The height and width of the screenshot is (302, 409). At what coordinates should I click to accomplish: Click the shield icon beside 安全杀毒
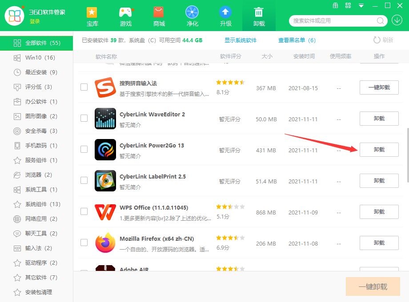point(17,131)
